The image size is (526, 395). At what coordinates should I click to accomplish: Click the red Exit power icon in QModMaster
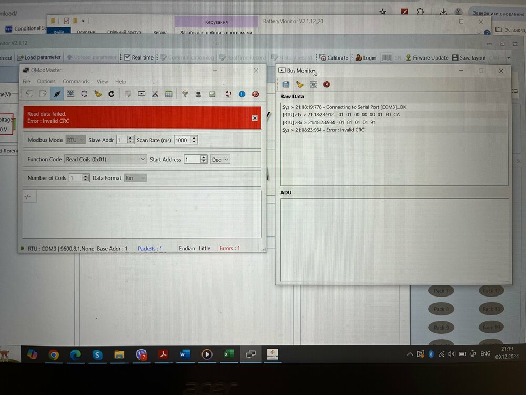pos(256,94)
